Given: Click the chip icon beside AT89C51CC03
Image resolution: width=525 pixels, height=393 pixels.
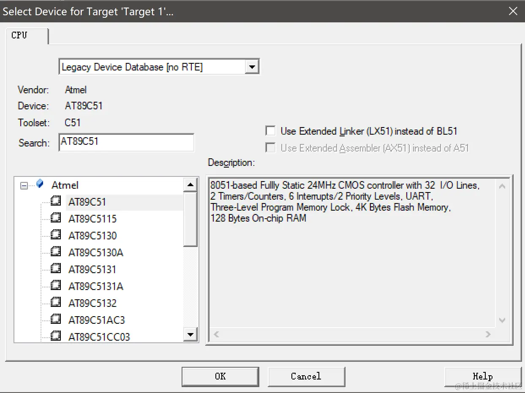Looking at the screenshot, I should point(56,336).
